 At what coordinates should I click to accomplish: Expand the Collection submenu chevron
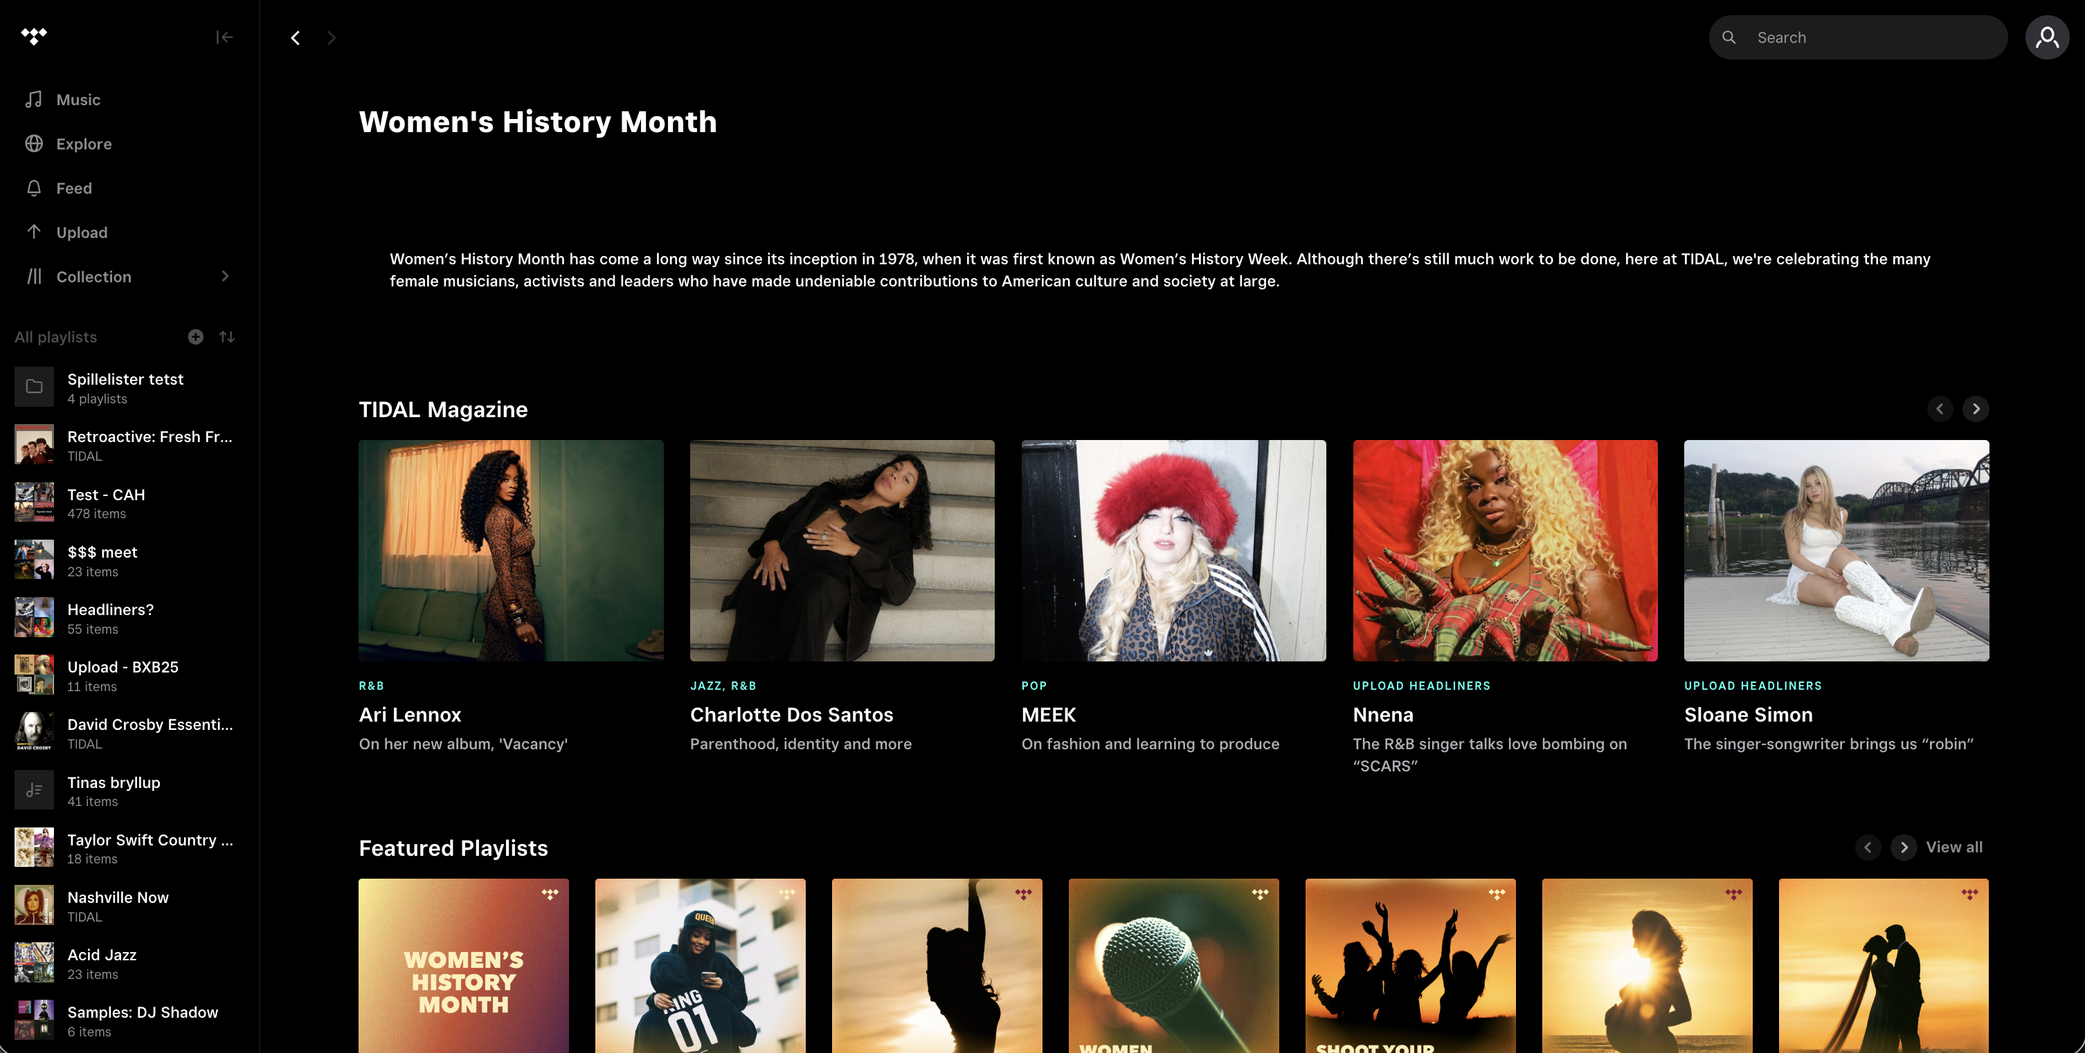225,277
